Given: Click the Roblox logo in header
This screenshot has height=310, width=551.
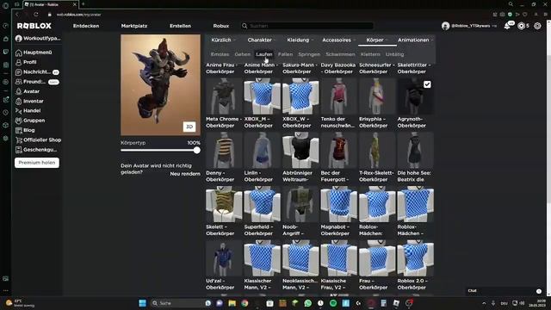Looking at the screenshot, I should pos(34,26).
